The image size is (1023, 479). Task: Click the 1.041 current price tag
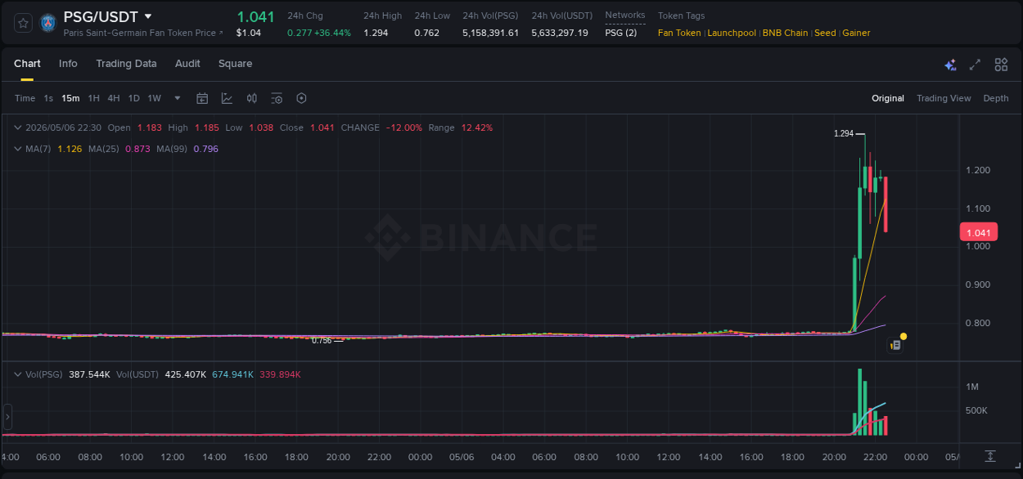click(978, 233)
